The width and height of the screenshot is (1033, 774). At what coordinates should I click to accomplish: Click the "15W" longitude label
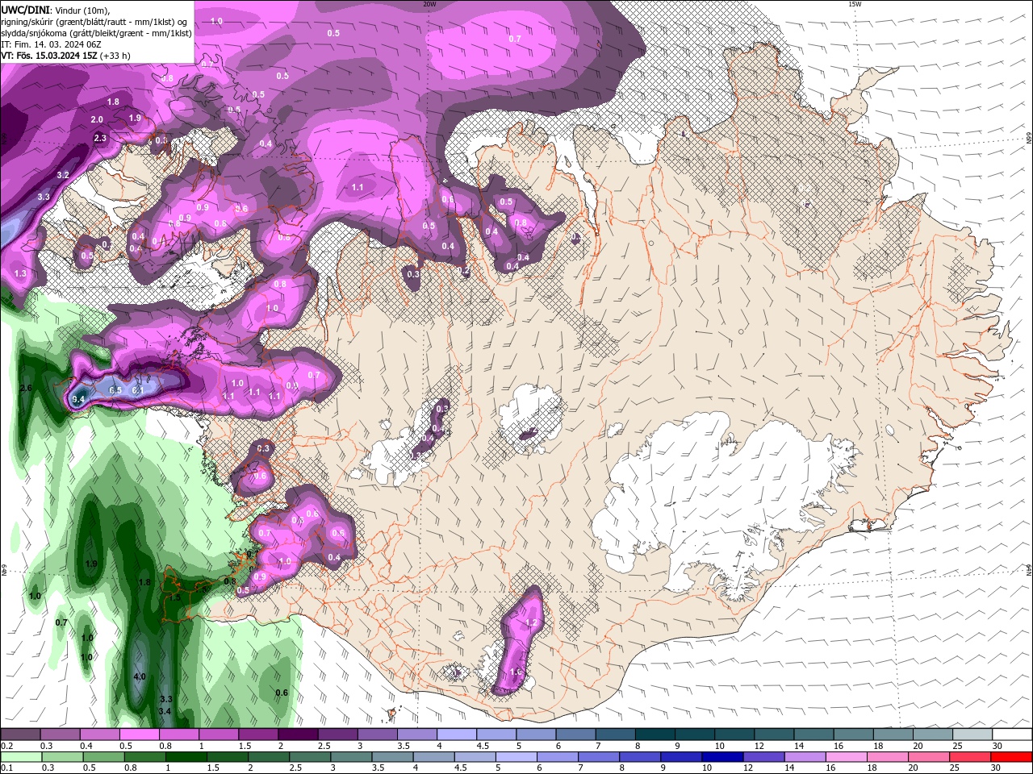tap(855, 4)
